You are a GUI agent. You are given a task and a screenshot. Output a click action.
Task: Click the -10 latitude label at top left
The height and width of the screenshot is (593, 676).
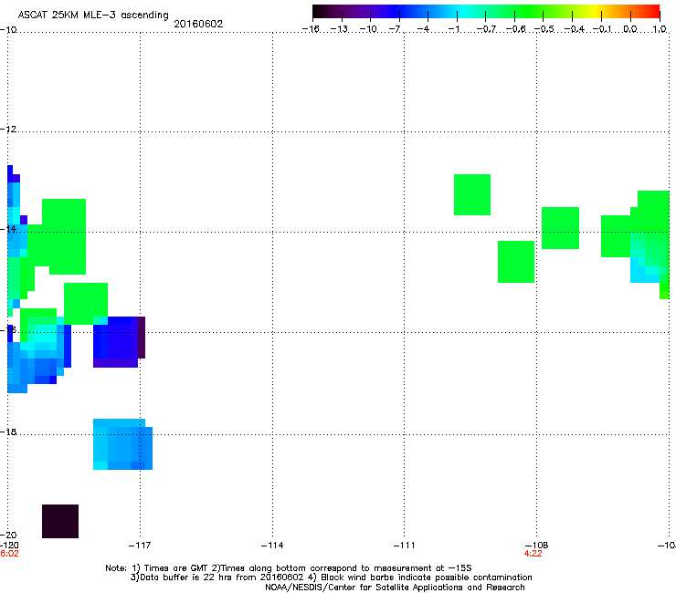click(x=8, y=29)
